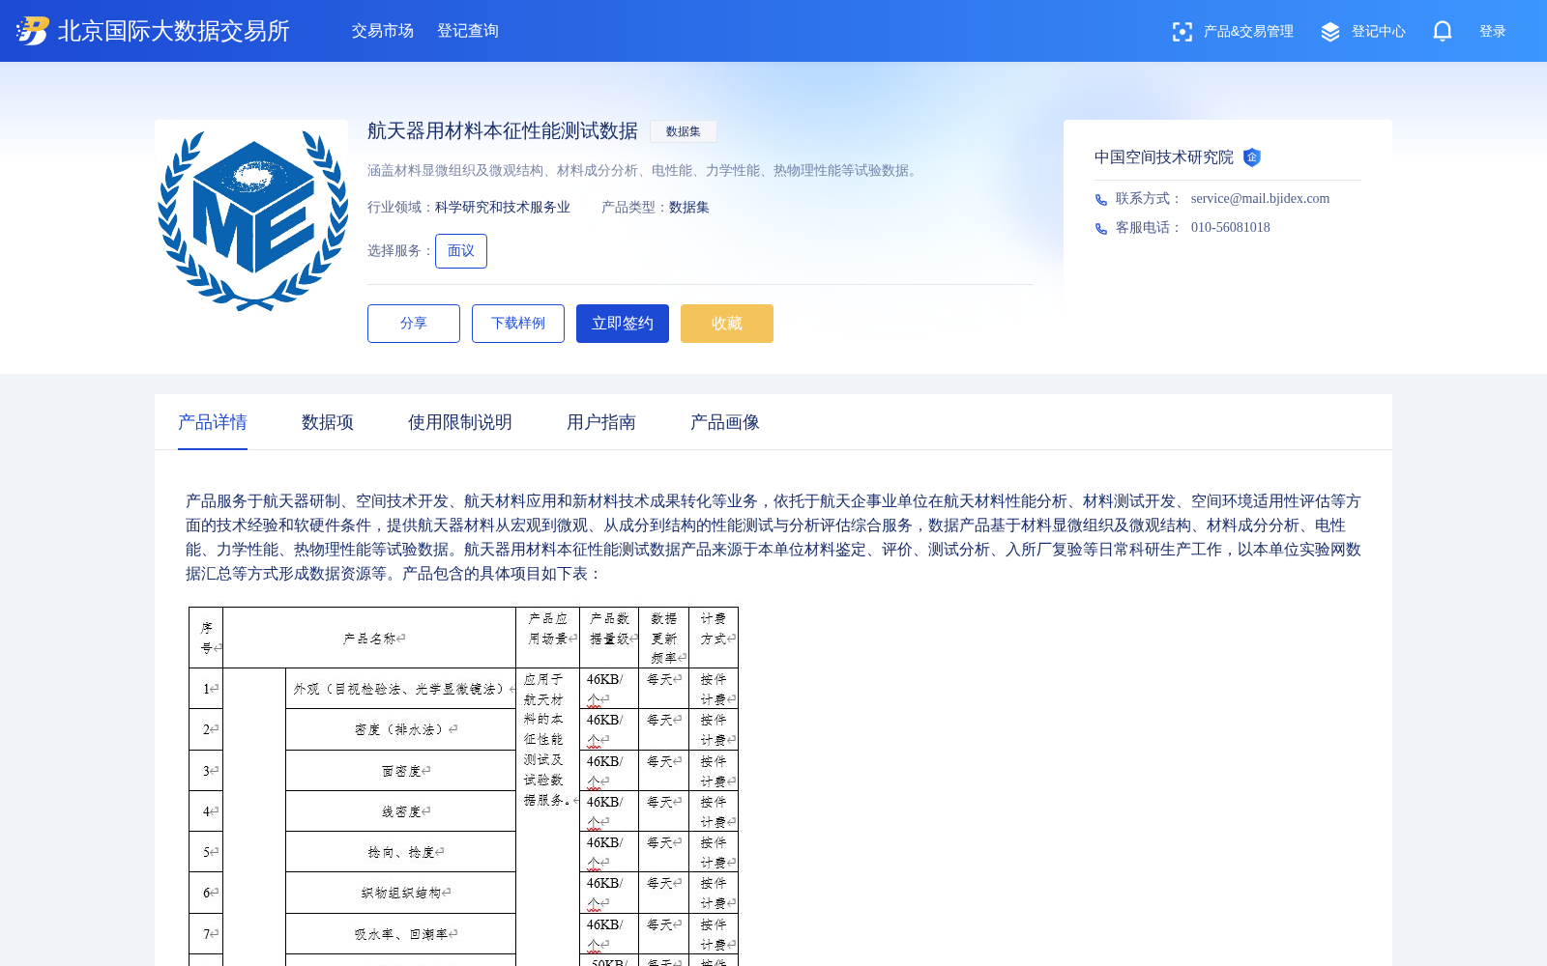Viewport: 1547px width, 966px height.
Task: Click the 数据集 tag beside the title
Action: [x=684, y=131]
